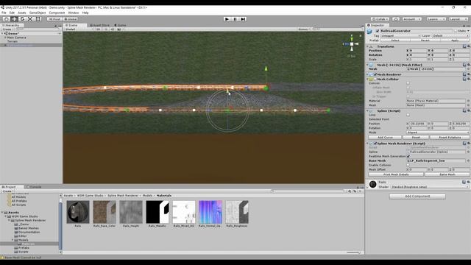Toggle the Mesh Renderer enabled checkbox

click(x=375, y=74)
